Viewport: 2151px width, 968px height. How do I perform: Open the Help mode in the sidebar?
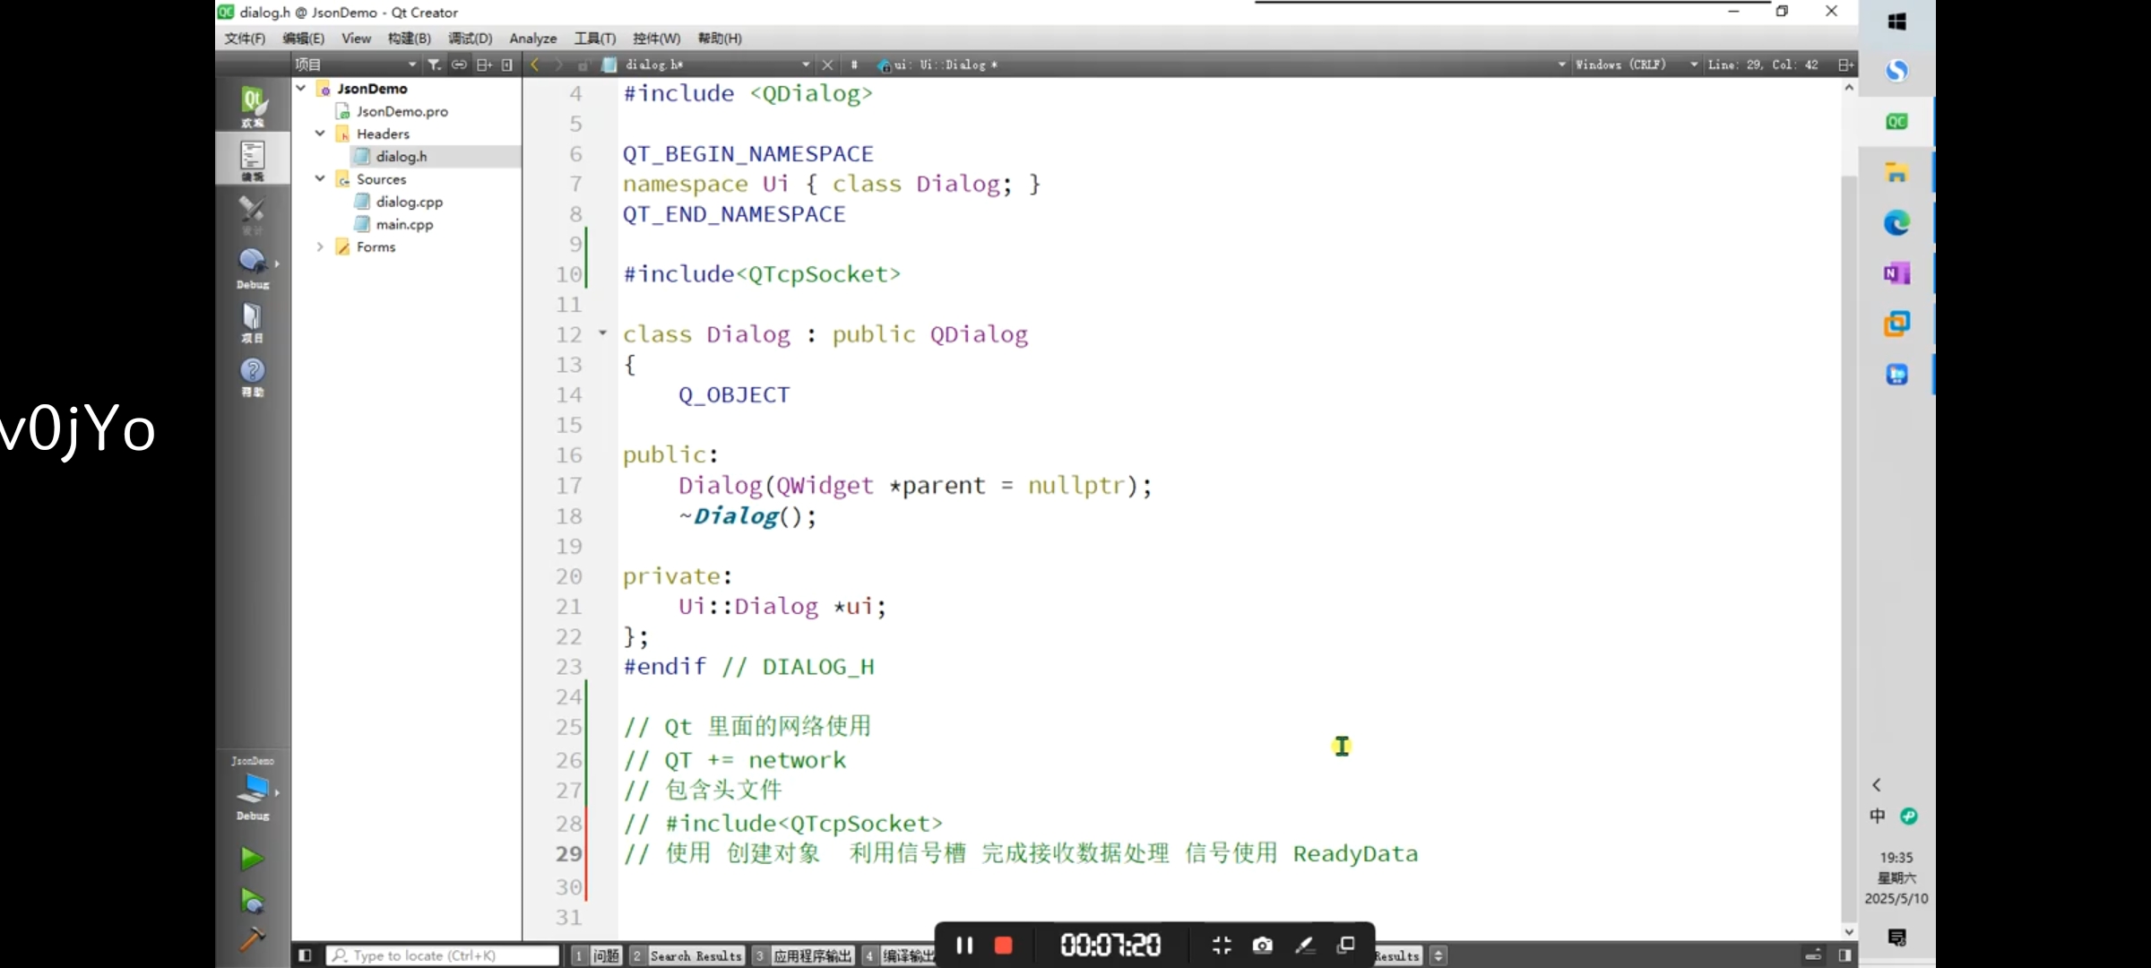[x=253, y=376]
